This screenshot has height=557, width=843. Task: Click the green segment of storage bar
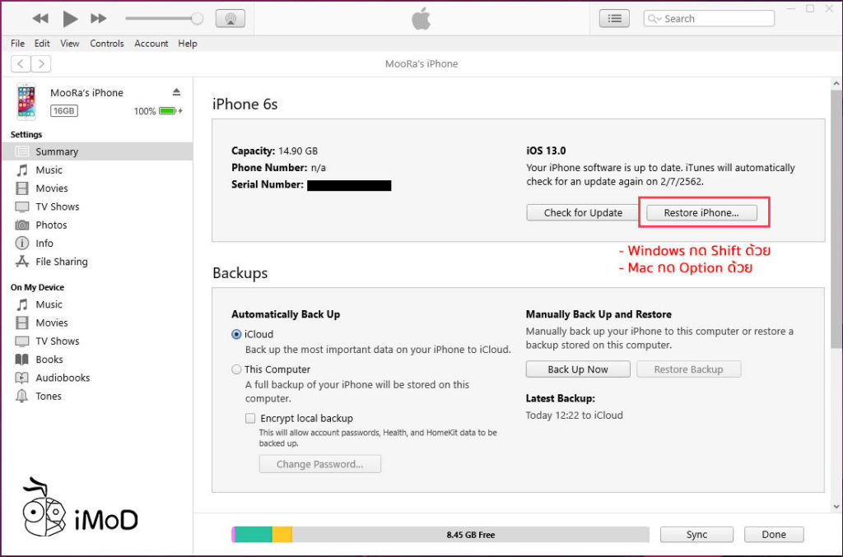[254, 535]
